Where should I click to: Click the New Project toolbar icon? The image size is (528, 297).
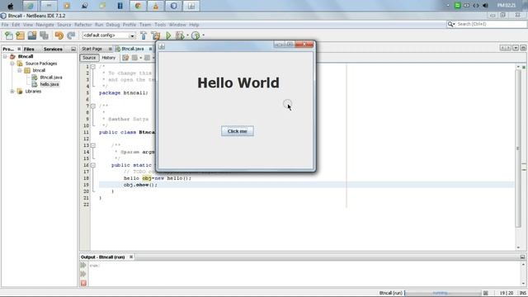(x=20, y=35)
